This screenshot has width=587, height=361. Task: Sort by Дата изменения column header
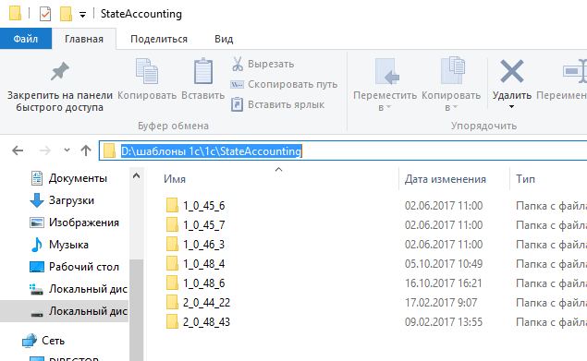tap(446, 179)
